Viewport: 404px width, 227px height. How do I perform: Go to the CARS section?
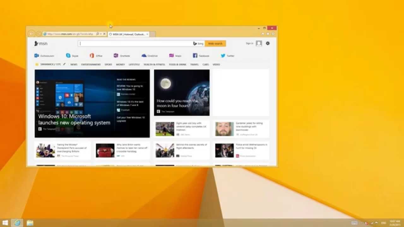[206, 64]
